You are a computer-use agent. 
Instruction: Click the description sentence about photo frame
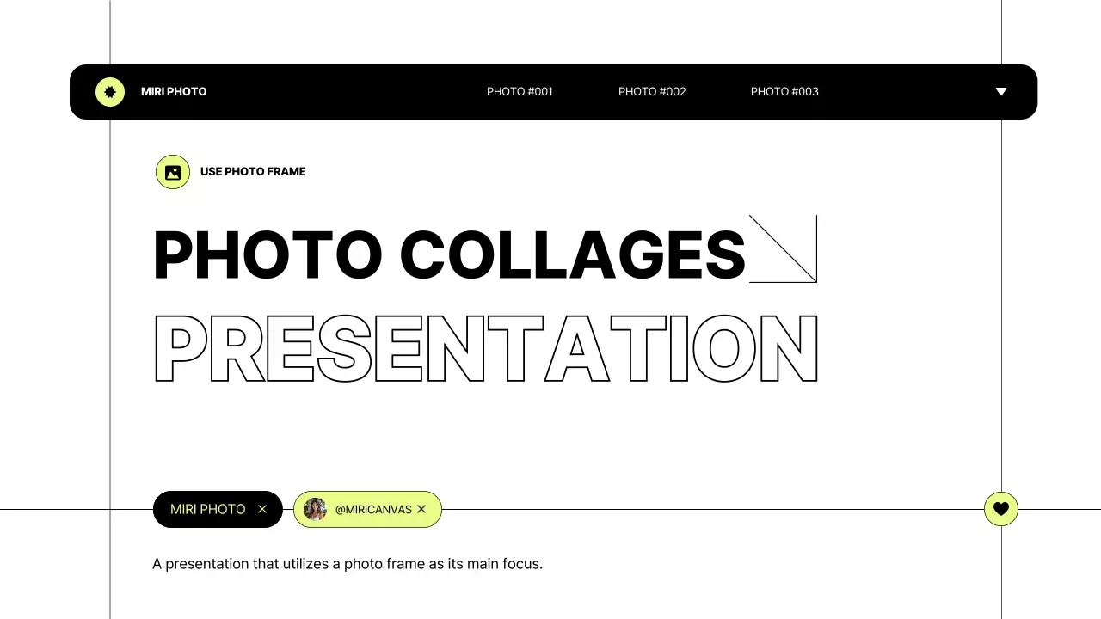pos(348,565)
